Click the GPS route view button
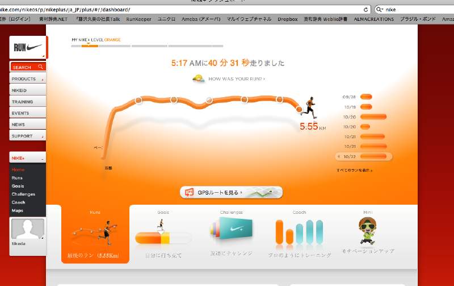 point(232,193)
